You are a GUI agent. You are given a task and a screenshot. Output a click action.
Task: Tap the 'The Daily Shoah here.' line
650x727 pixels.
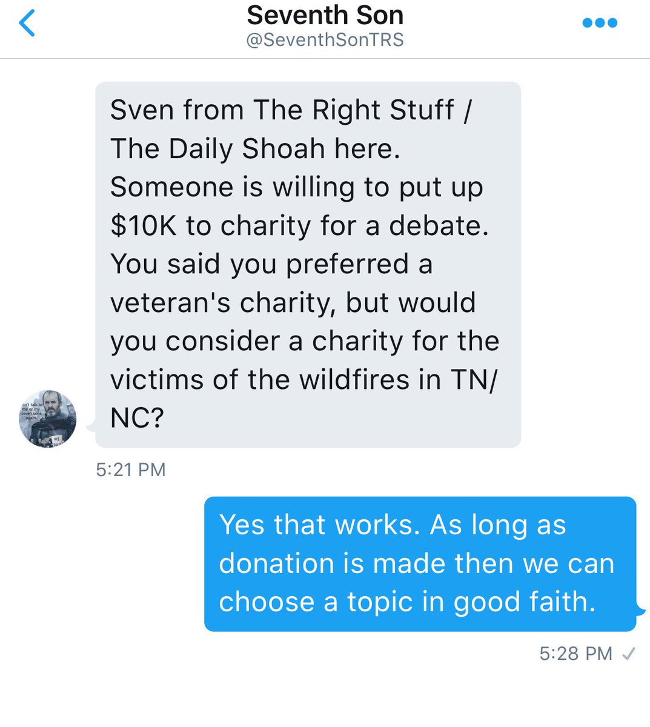coord(255,149)
